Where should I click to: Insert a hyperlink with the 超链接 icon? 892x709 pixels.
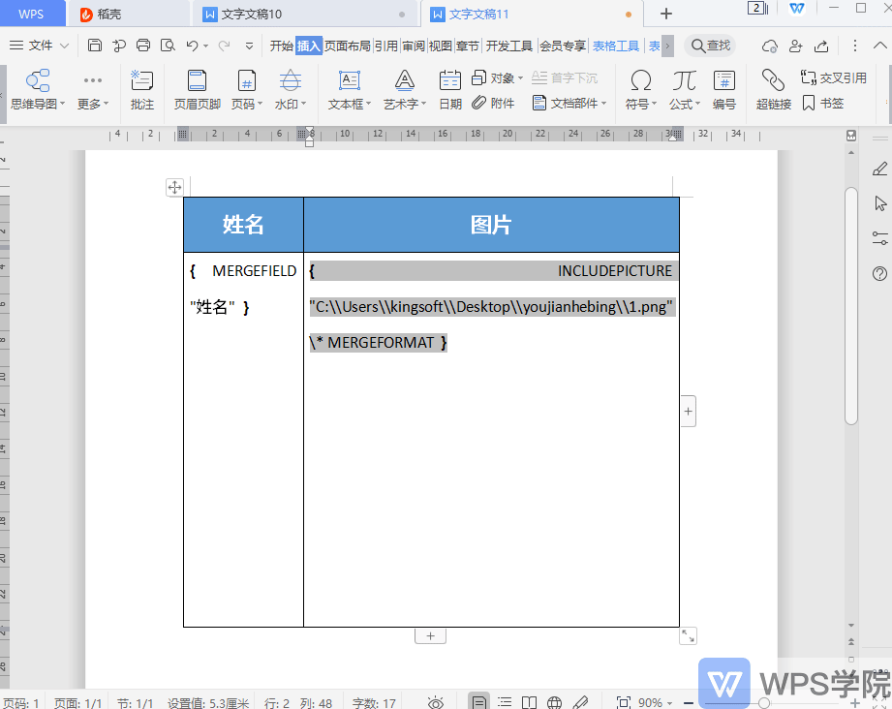tap(772, 91)
